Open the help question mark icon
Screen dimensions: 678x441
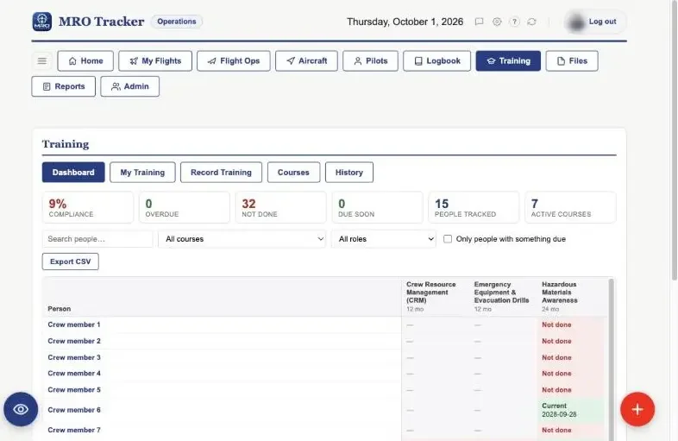pyautogui.click(x=514, y=22)
